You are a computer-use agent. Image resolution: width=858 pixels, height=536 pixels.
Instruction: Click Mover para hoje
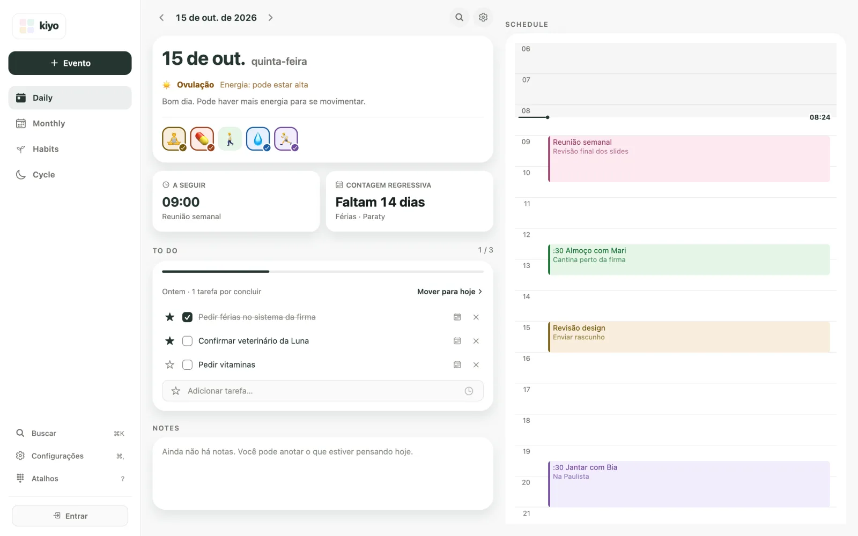[449, 292]
